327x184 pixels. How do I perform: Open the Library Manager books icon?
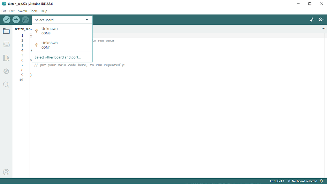coord(6,58)
